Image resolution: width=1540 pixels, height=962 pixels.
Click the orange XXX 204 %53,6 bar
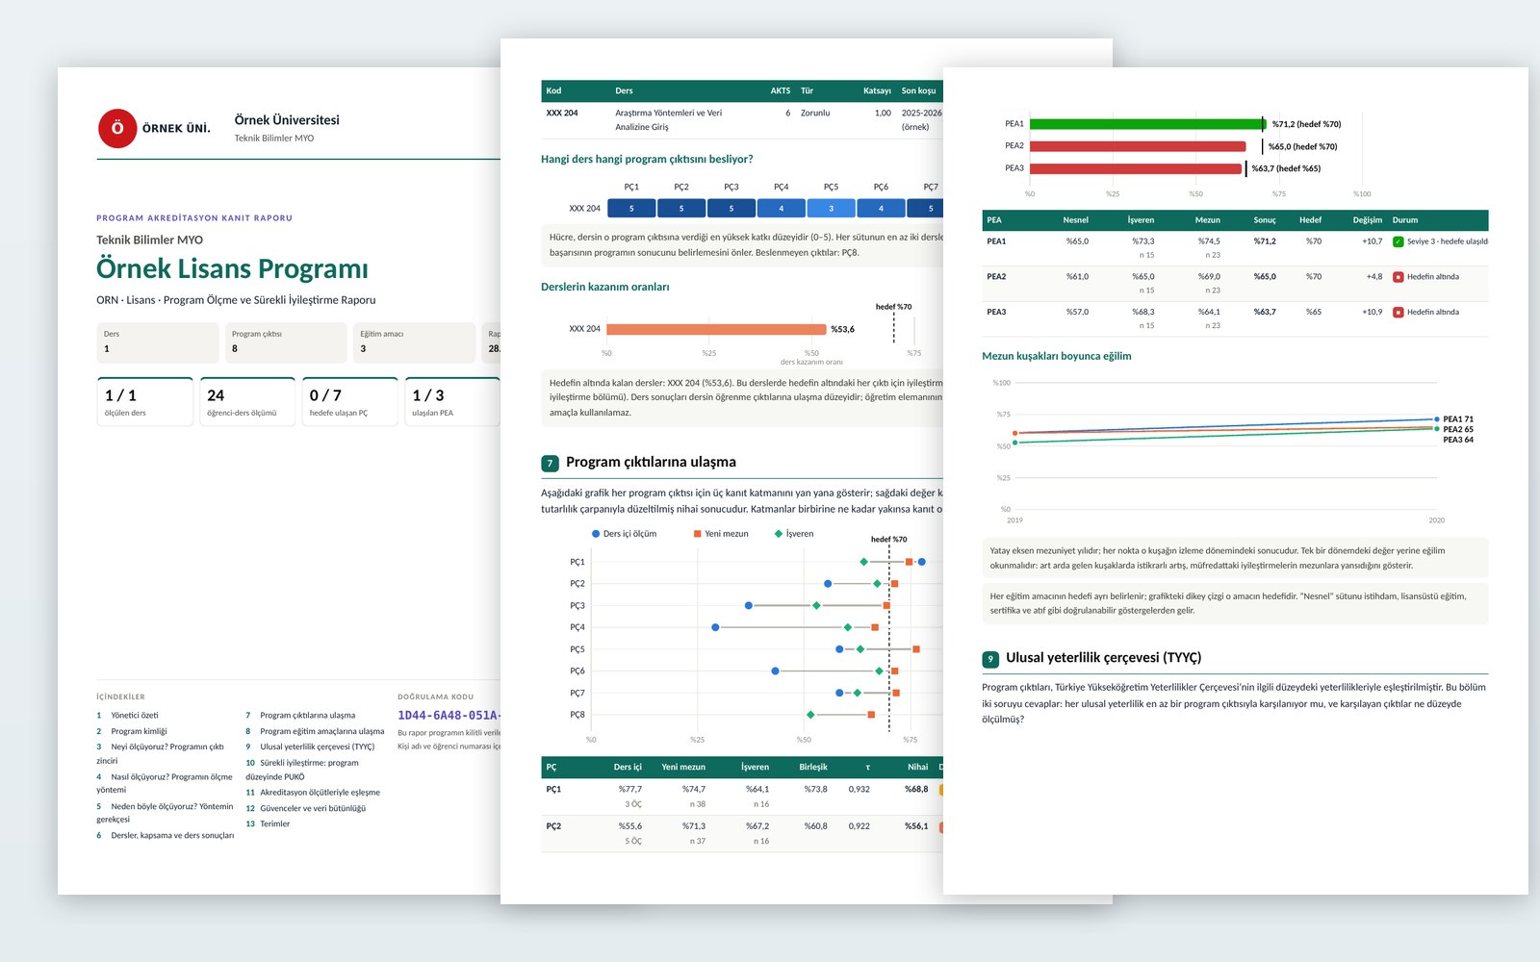coord(716,329)
